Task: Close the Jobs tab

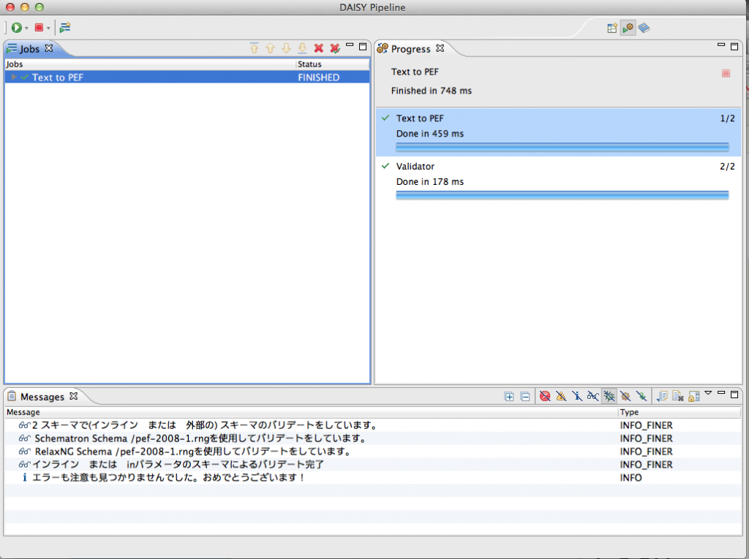Action: point(49,48)
